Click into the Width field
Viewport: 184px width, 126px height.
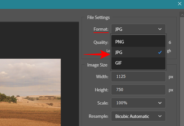138,77
